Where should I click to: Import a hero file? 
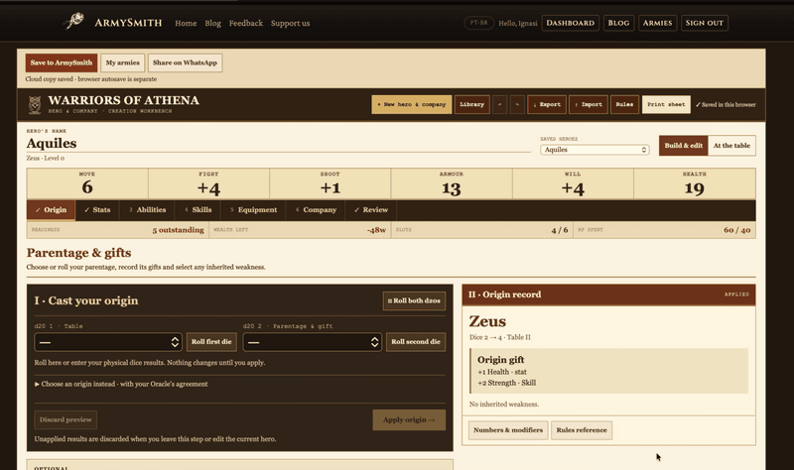click(x=588, y=105)
